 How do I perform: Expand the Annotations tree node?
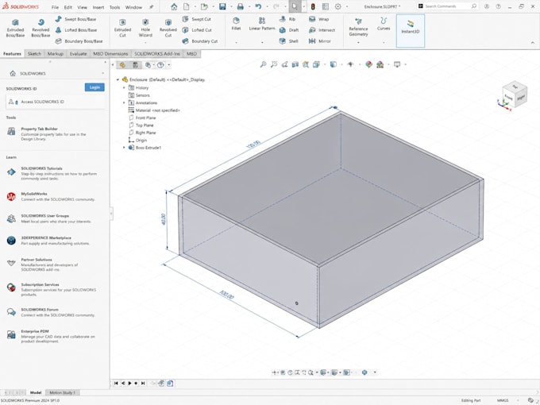[x=125, y=102]
